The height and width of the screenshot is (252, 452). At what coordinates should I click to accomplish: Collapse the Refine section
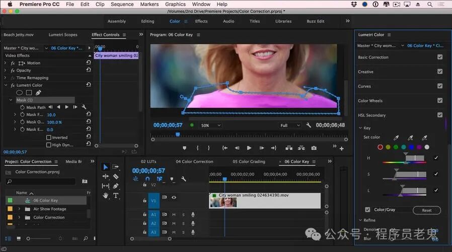[360, 220]
